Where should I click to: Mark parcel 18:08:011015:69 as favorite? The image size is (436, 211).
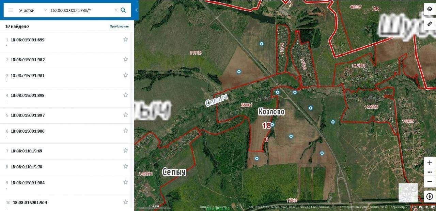tap(125, 150)
